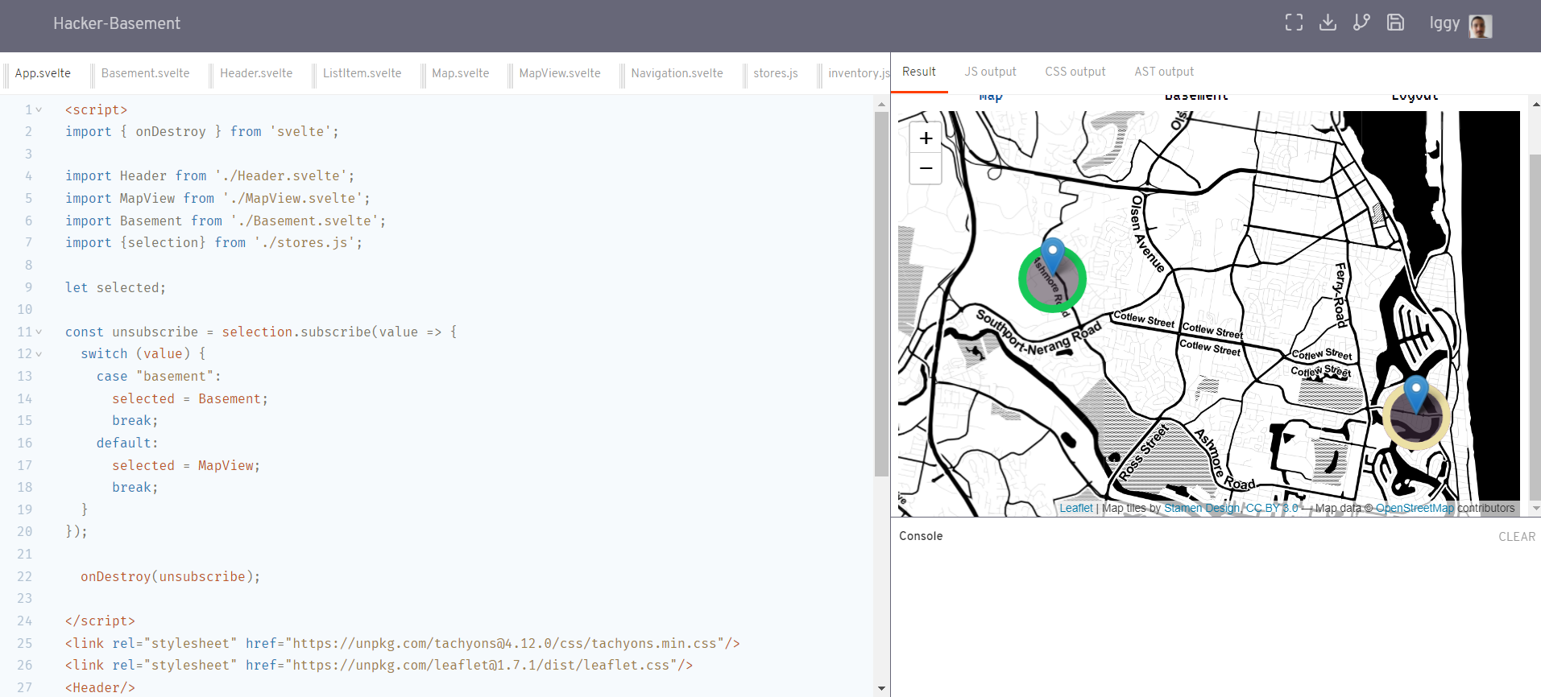
Task: Click the Console panel label
Action: pos(921,536)
